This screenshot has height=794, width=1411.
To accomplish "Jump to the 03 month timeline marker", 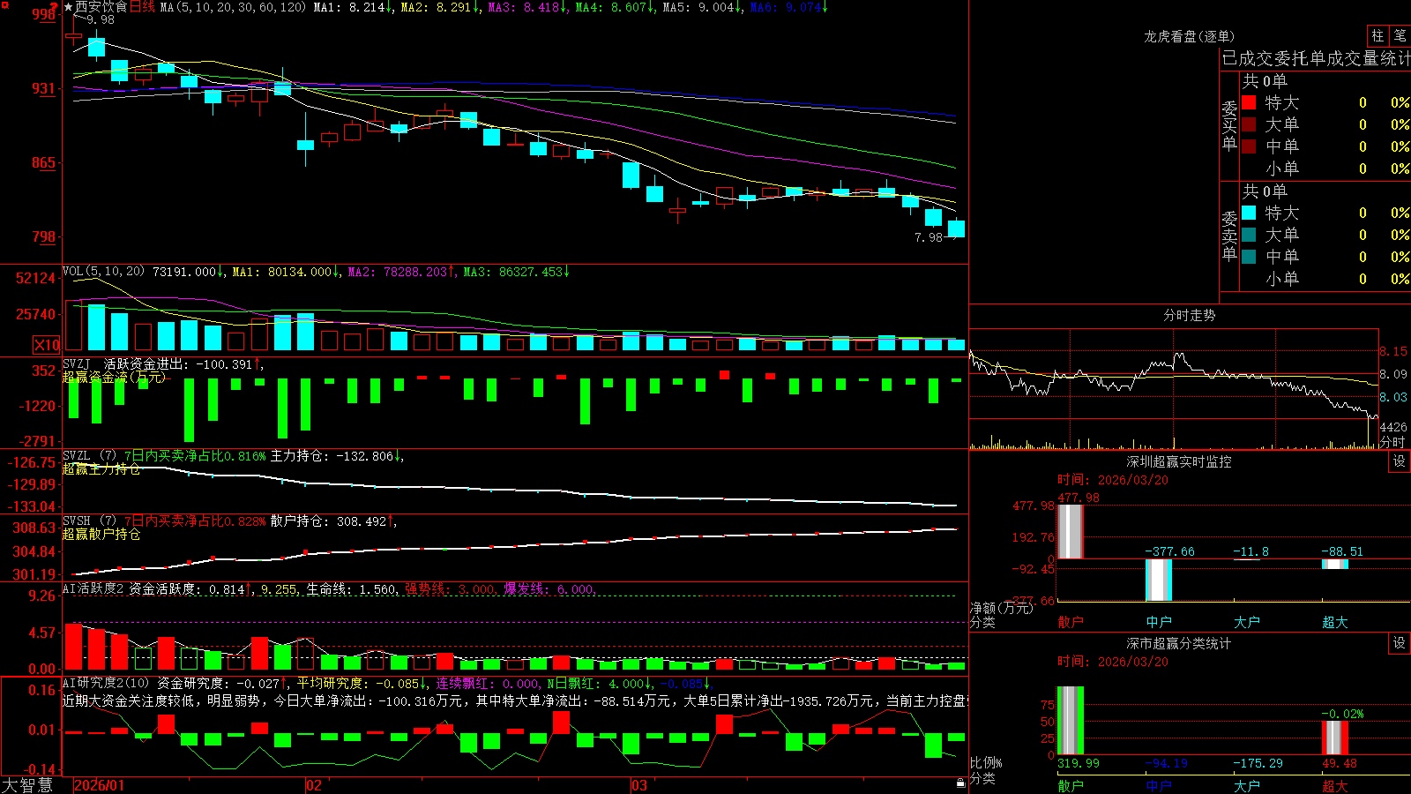I will pos(639,785).
